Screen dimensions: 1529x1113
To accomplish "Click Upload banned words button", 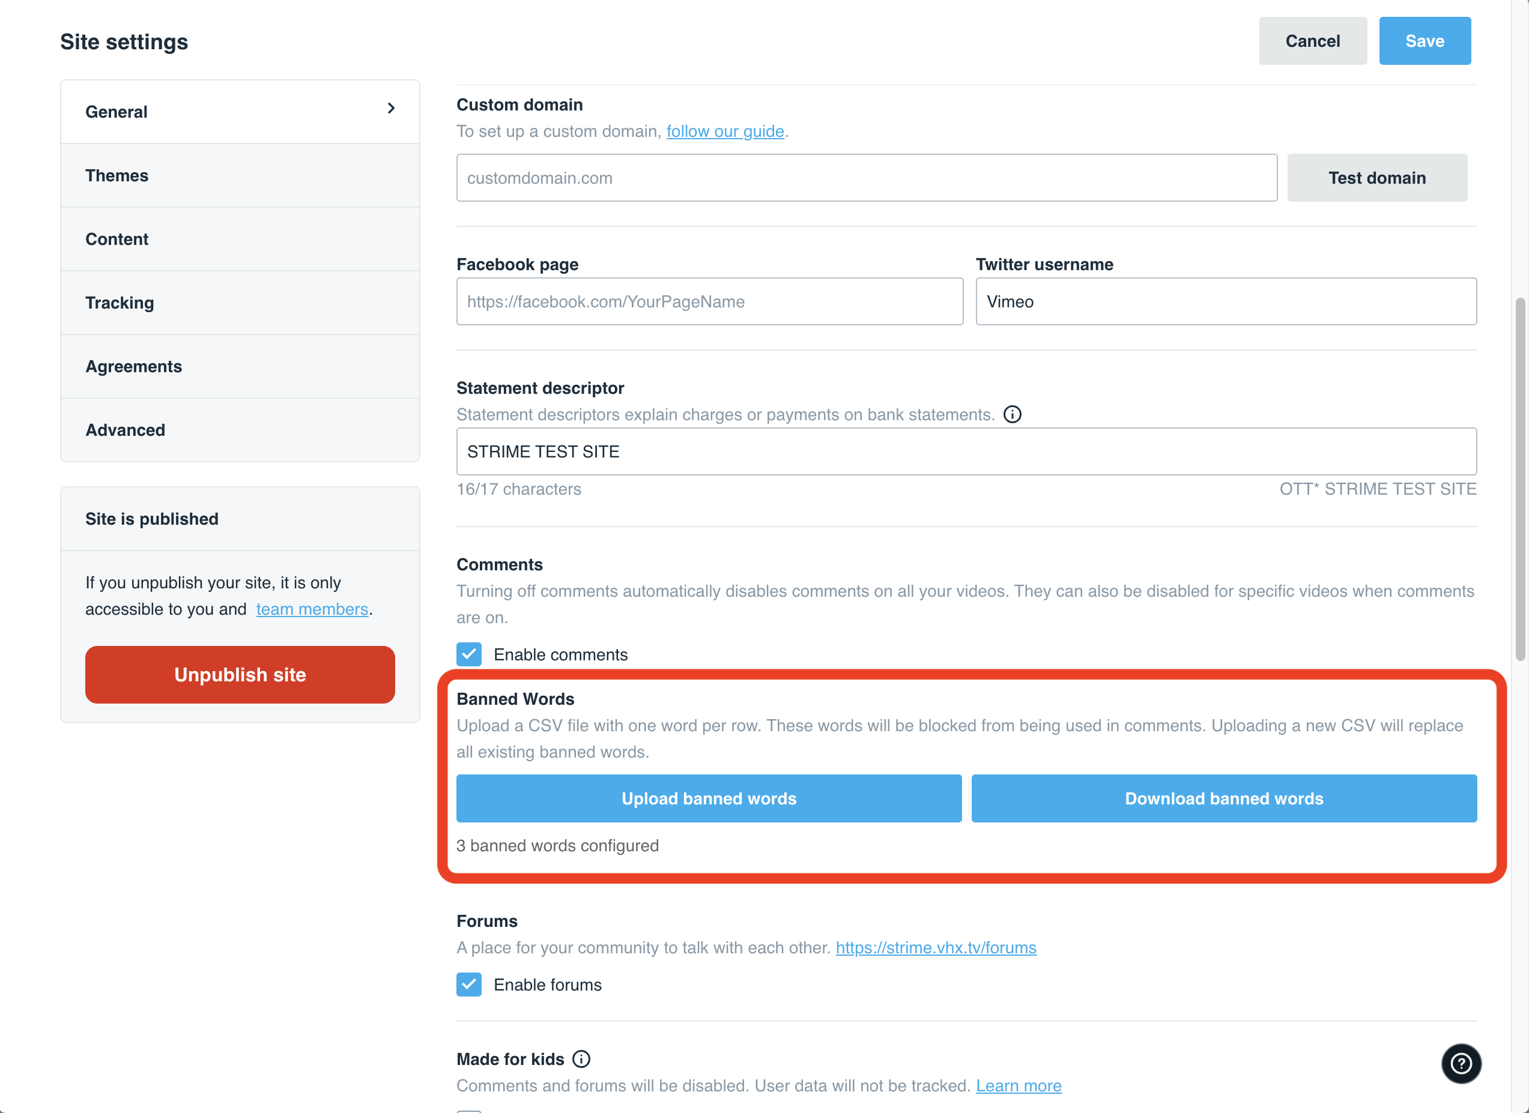I will coord(709,798).
